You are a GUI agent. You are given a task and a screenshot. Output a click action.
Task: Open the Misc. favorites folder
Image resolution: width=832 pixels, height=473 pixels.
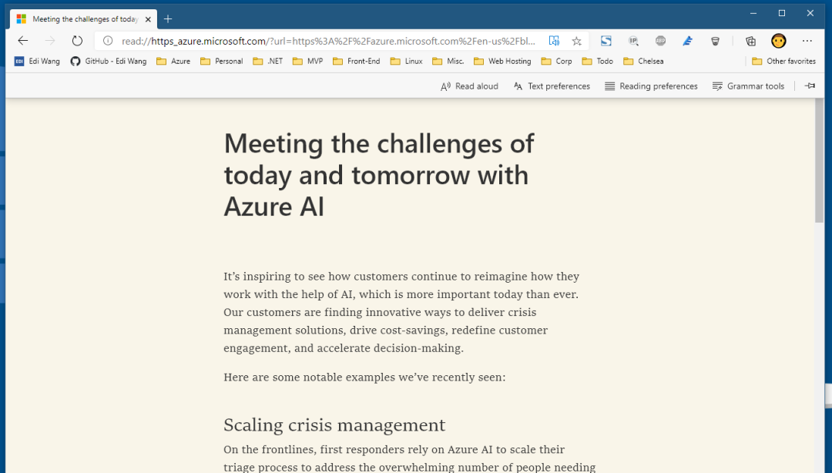pyautogui.click(x=448, y=61)
